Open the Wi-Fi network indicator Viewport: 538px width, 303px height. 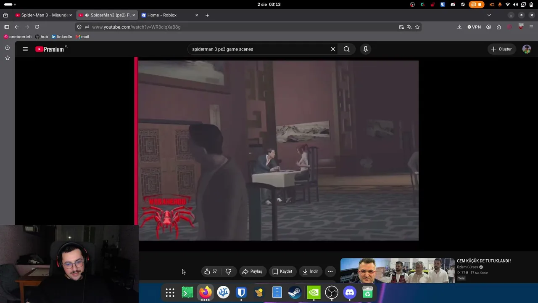pyautogui.click(x=508, y=5)
